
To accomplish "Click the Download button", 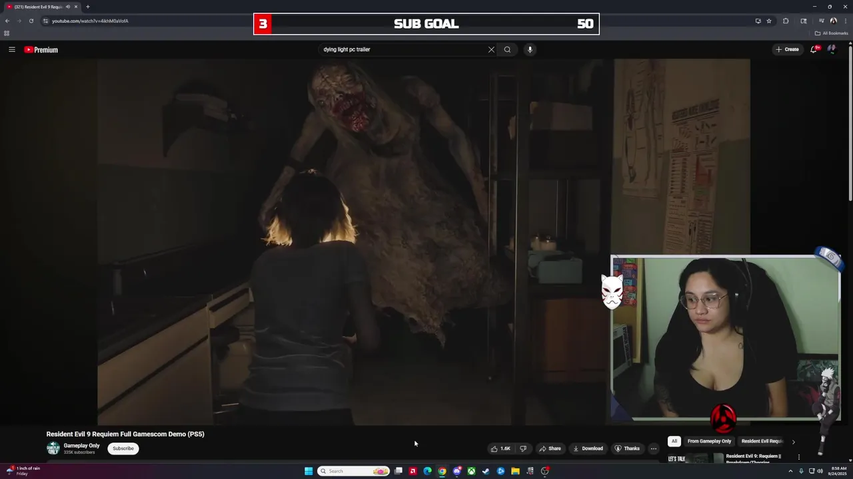I will tap(588, 448).
